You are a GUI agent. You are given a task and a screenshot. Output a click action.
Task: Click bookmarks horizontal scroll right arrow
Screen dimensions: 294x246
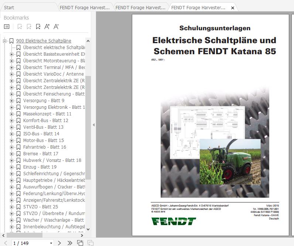pyautogui.click(x=82, y=235)
